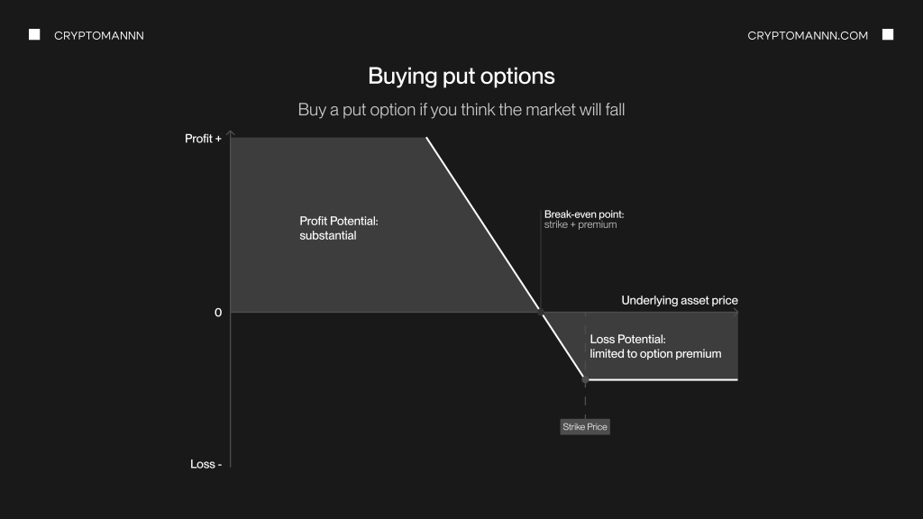
Task: Select the "Strike Price" label box
Action: [x=585, y=426]
